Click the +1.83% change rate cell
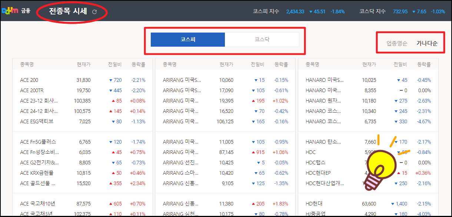452x217 pixels. click(x=280, y=204)
